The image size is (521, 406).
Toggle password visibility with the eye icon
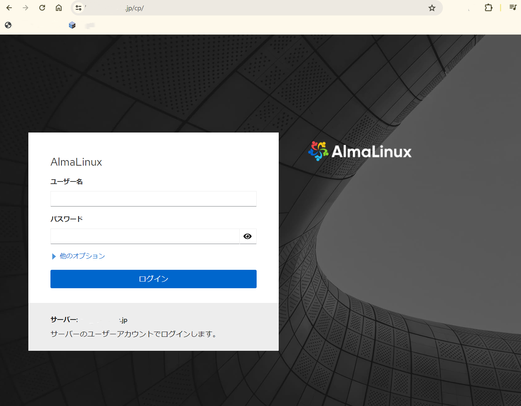(247, 236)
